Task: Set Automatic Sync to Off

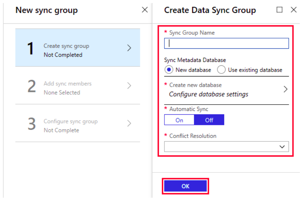Action: [209, 120]
